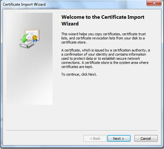This screenshot has height=149, width=164.
Task: Click the 'A certificate, which is issued' line
Action: click(106, 50)
